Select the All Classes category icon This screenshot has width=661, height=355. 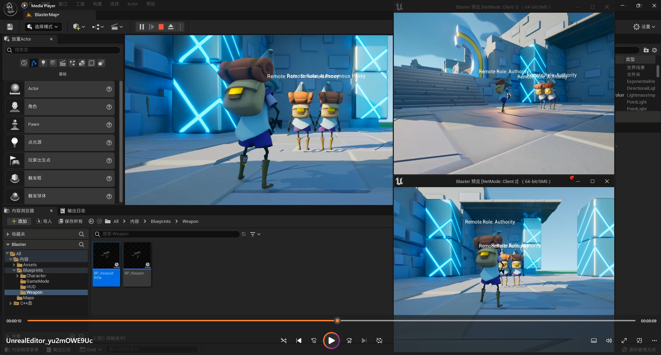tap(101, 63)
